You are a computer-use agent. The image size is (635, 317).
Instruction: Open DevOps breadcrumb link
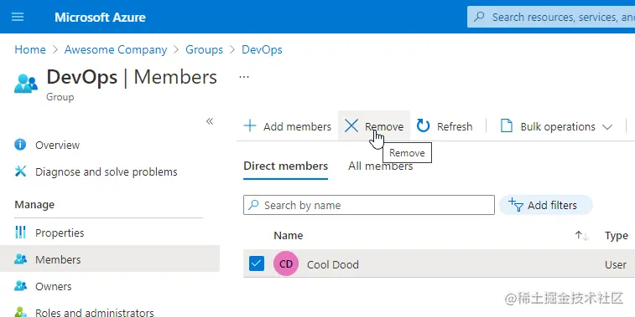(262, 49)
